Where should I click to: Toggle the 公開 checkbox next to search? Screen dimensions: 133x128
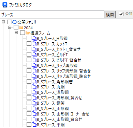click(x=121, y=14)
